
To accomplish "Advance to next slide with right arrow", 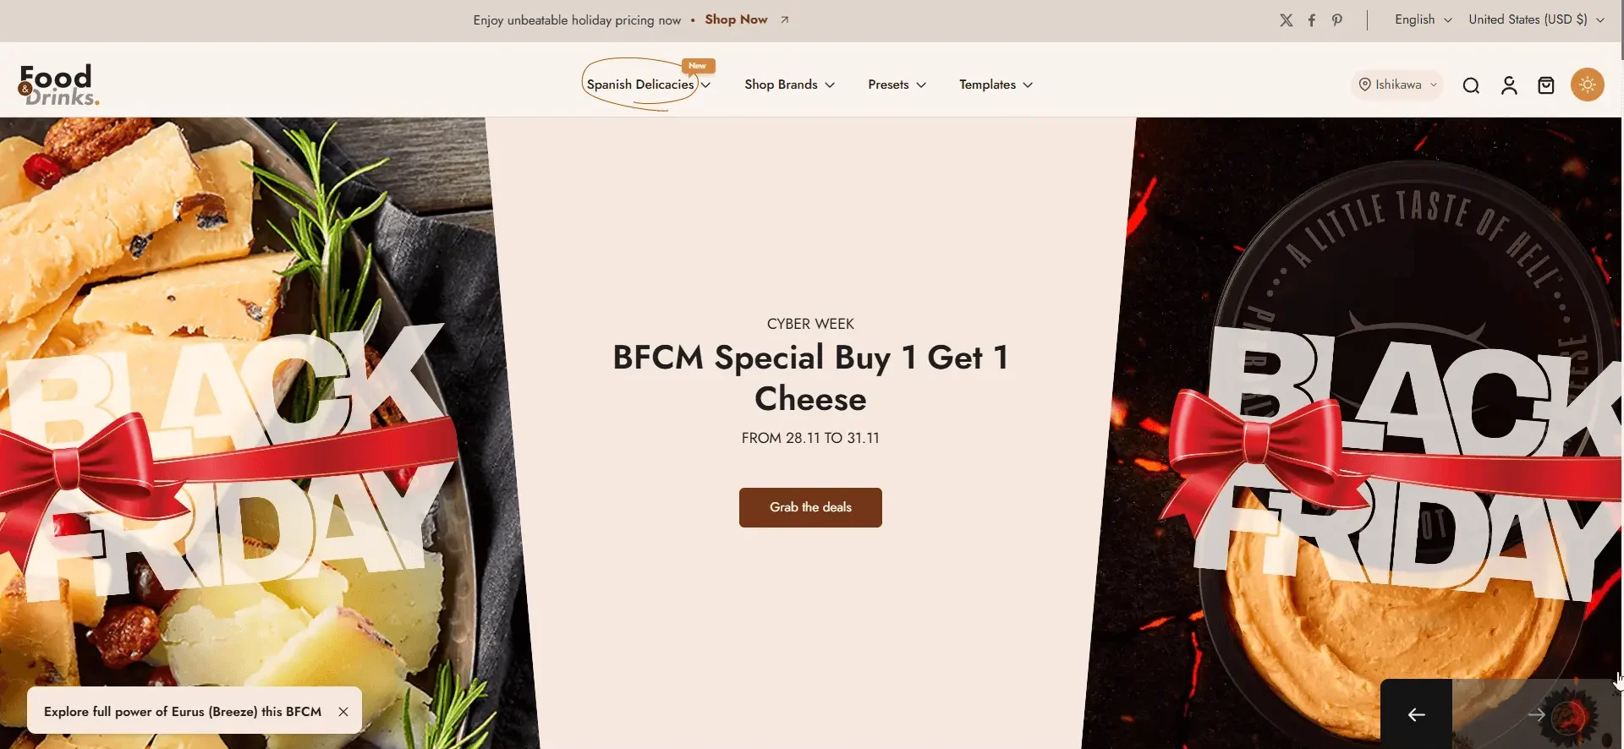I will 1536,714.
